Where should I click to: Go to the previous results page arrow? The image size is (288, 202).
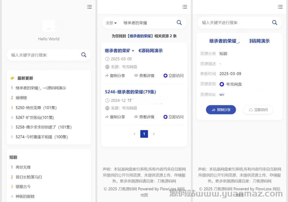coord(134,134)
